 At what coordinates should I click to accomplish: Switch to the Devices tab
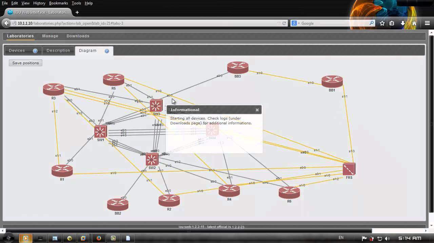(17, 50)
